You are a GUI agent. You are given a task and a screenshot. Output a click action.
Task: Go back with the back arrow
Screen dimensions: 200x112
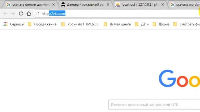[5, 13]
